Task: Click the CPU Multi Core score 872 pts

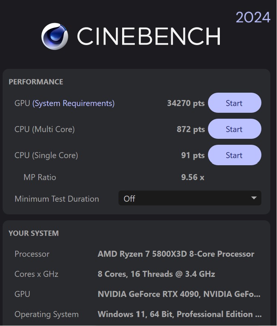Action: point(190,129)
